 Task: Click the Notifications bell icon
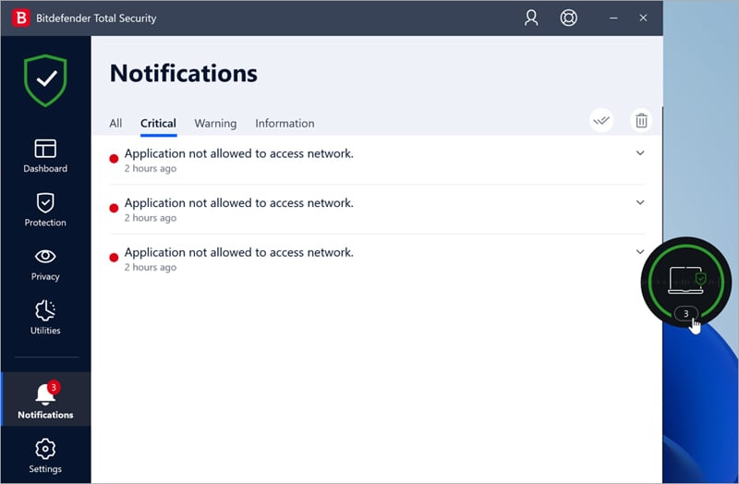click(45, 397)
